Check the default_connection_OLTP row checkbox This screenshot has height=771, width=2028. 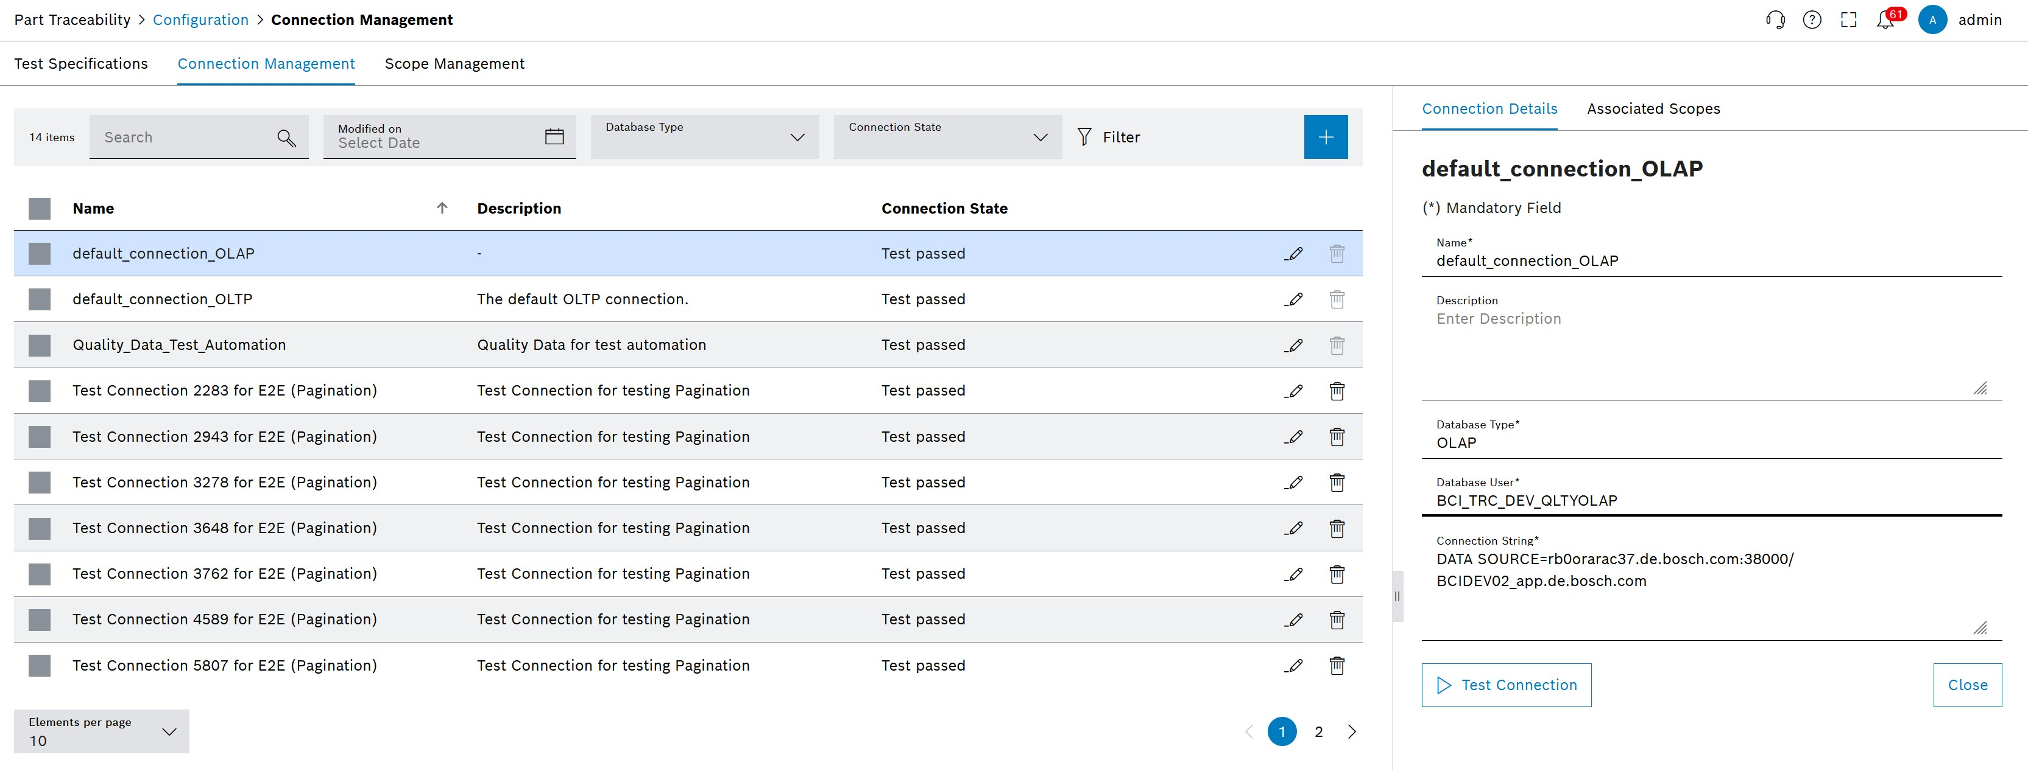40,299
